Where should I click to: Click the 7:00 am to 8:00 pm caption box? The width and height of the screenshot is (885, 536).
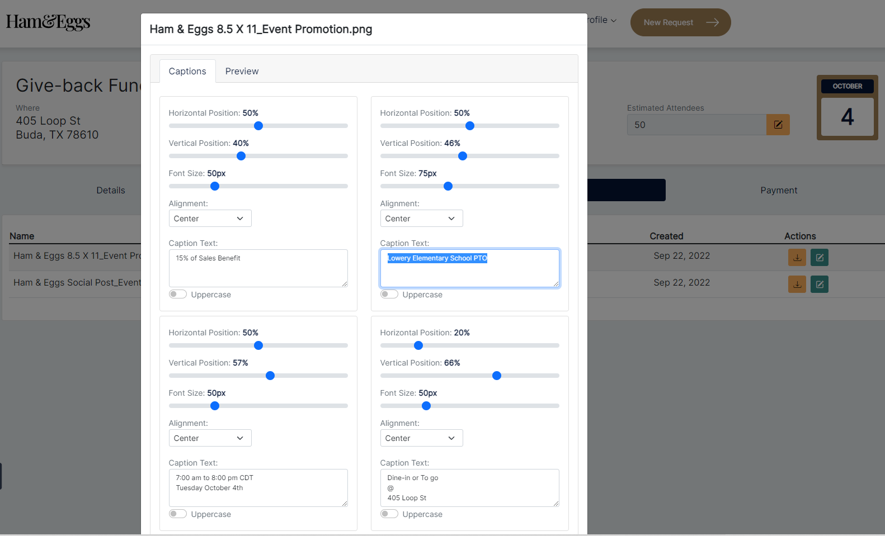(258, 488)
